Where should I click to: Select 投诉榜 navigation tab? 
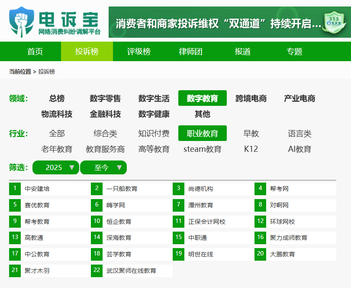pos(87,51)
